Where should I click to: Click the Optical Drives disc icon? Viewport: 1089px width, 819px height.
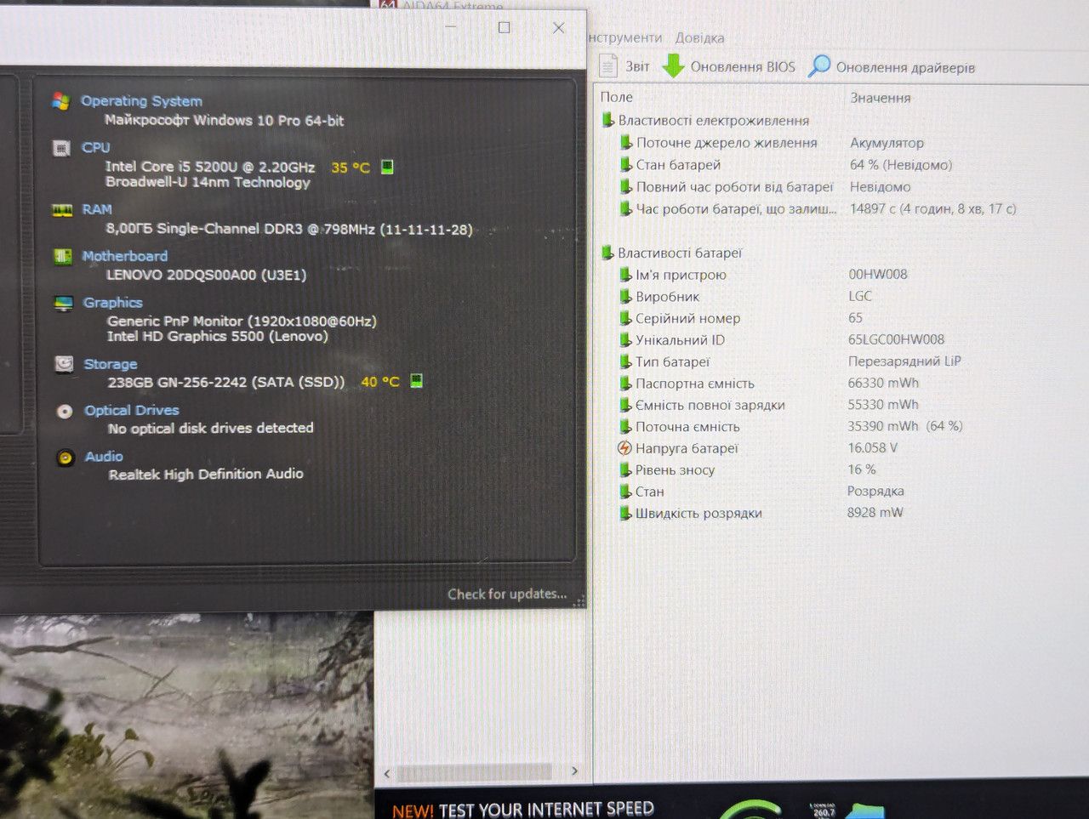pyautogui.click(x=65, y=412)
